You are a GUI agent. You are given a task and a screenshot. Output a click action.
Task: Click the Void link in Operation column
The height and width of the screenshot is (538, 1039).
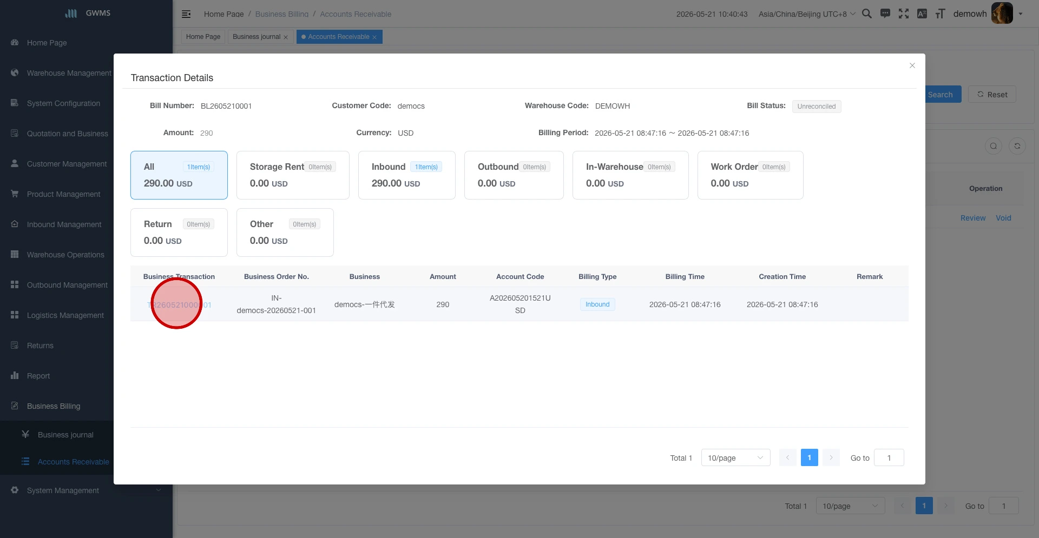1003,218
